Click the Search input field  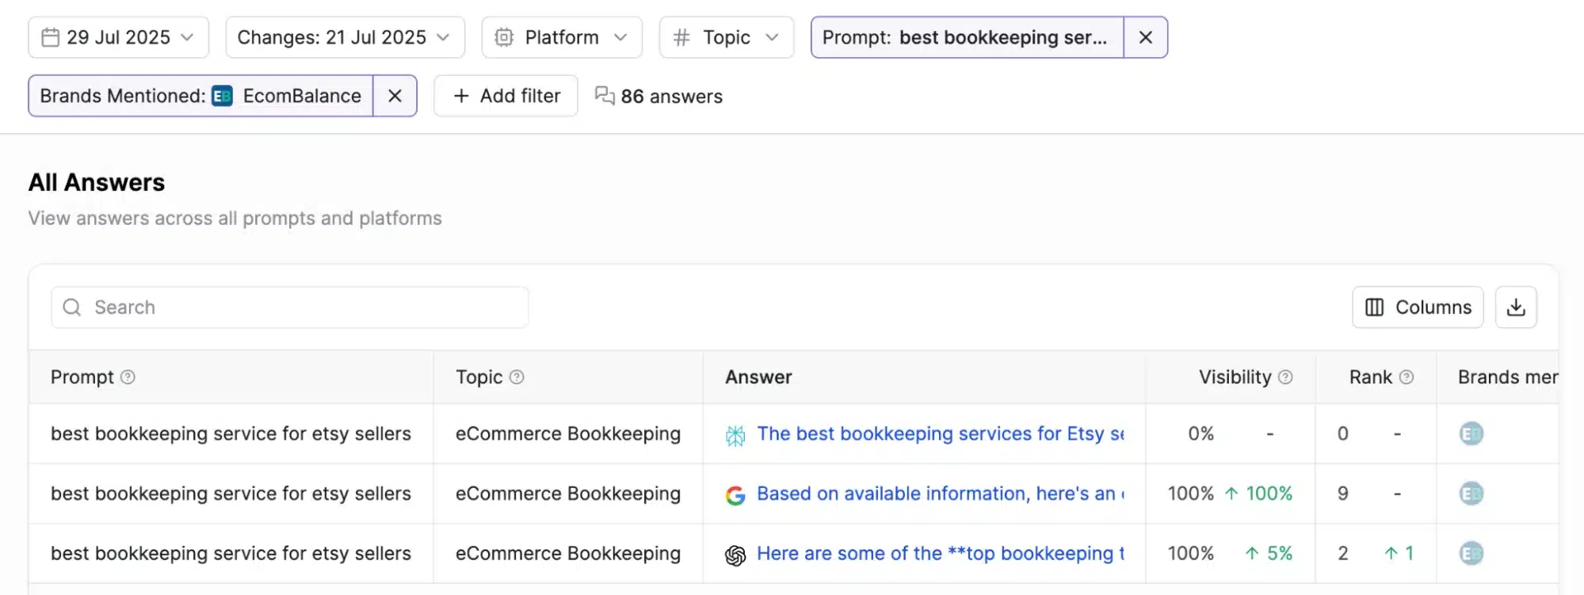pos(290,307)
